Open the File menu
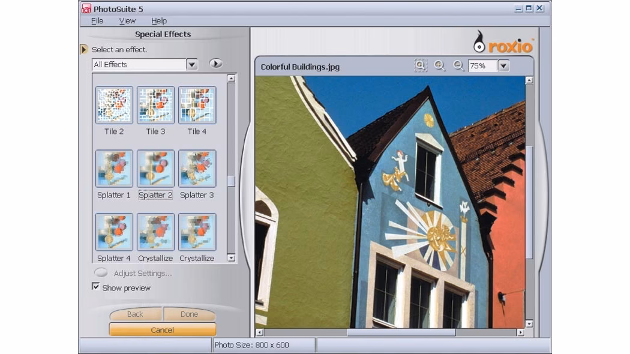 point(97,21)
